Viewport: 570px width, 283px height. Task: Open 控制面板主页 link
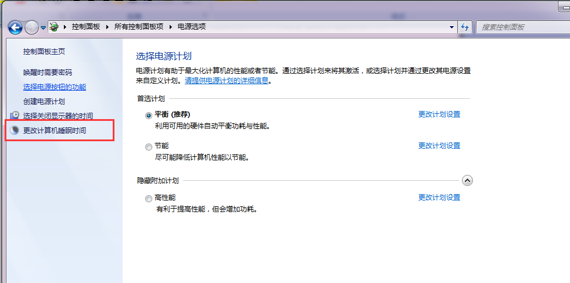point(44,51)
